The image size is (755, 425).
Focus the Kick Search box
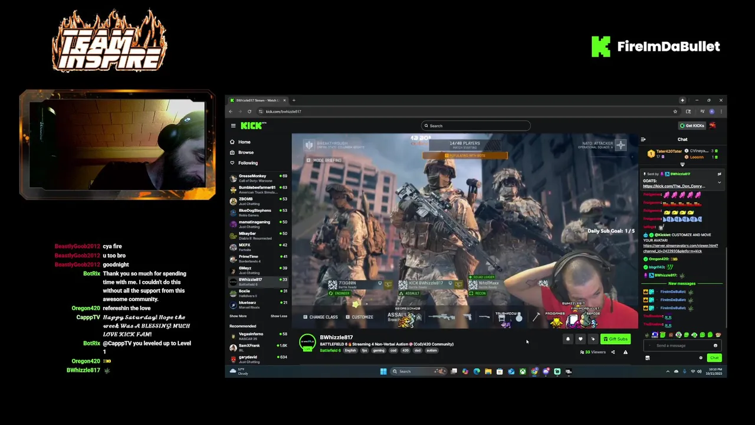click(476, 126)
